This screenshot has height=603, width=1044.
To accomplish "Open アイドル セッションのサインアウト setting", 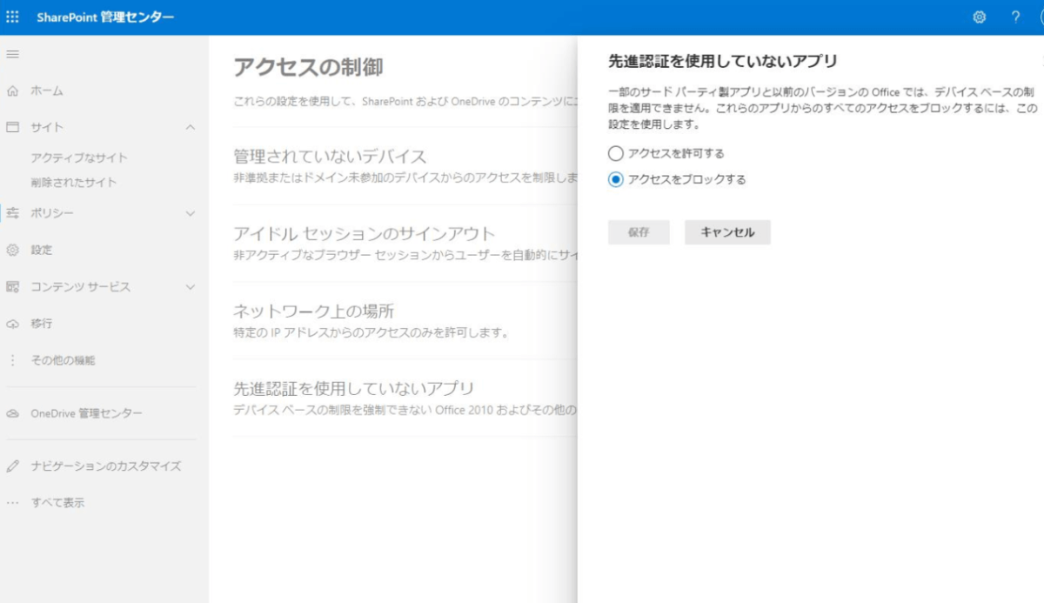I will (364, 234).
